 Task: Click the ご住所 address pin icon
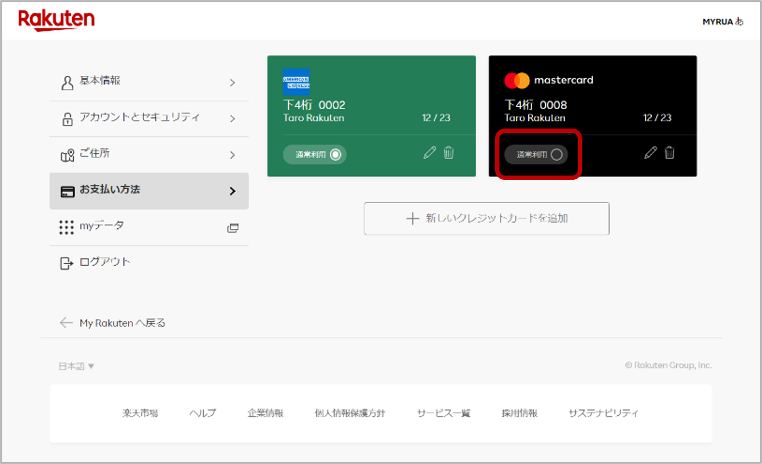point(68,154)
